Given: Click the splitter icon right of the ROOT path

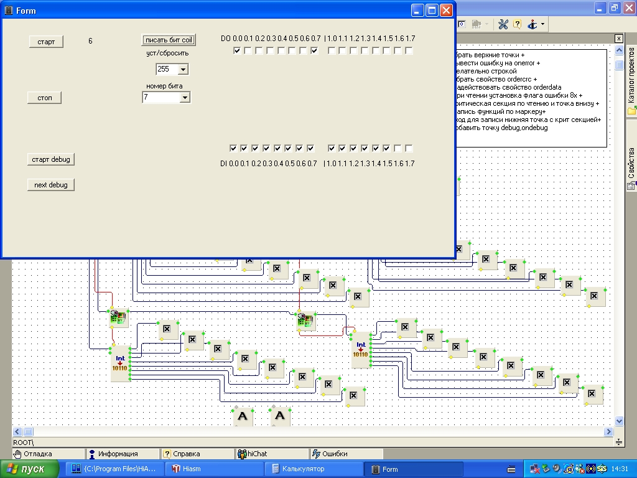Looking at the screenshot, I should pyautogui.click(x=618, y=442).
